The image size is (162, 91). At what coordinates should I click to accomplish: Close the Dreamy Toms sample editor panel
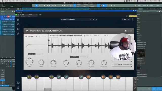click(131, 31)
